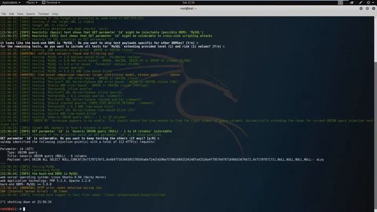
Task: Click the root@kali window title text
Action: point(188,8)
